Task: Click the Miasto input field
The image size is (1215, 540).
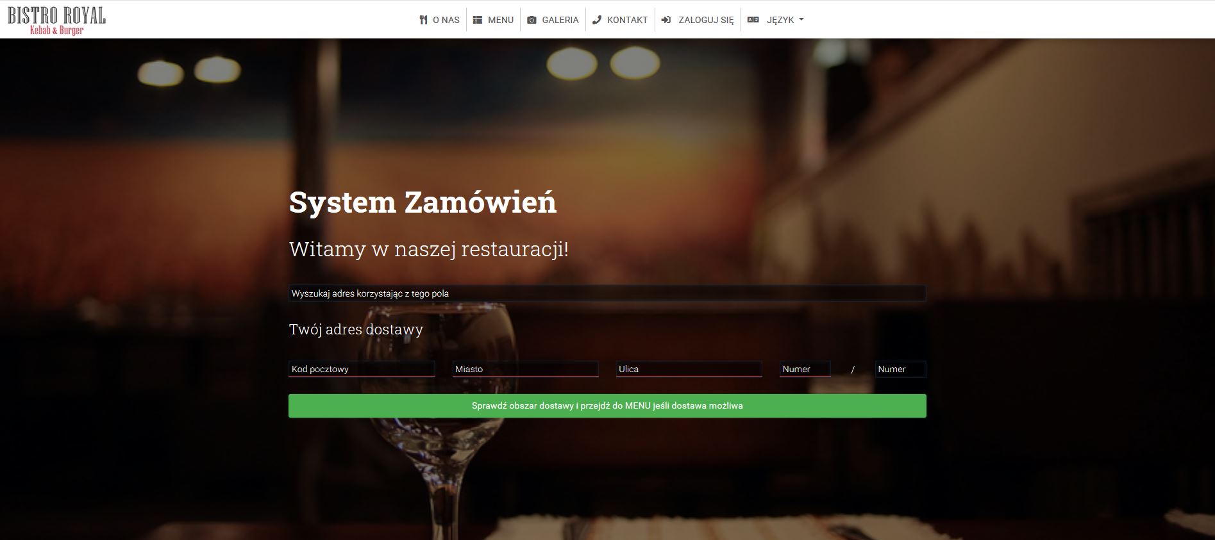Action: click(525, 369)
